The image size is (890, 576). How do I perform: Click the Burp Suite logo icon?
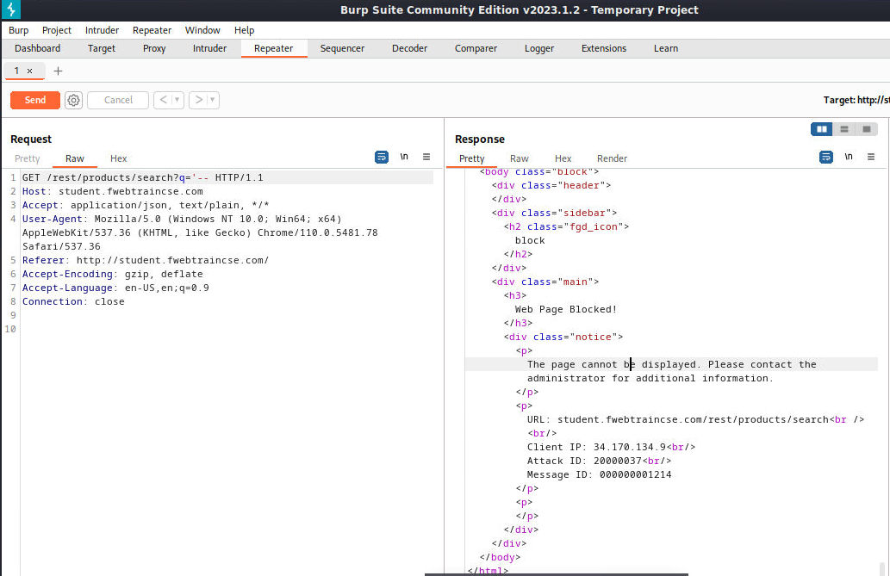pos(11,9)
